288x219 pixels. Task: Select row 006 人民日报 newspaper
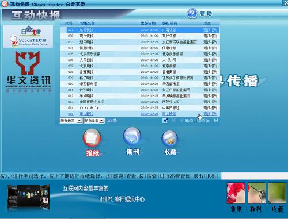[139, 60]
